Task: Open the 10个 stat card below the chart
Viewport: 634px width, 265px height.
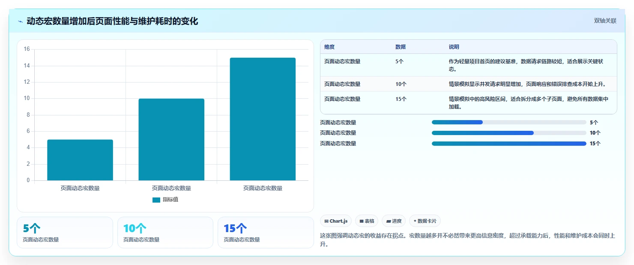Action: click(x=165, y=233)
